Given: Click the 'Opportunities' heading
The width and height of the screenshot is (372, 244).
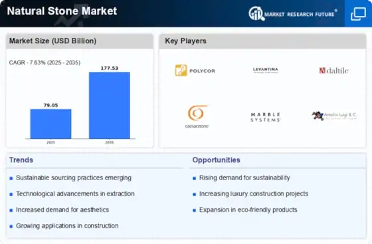Looking at the screenshot, I should coord(216,160).
